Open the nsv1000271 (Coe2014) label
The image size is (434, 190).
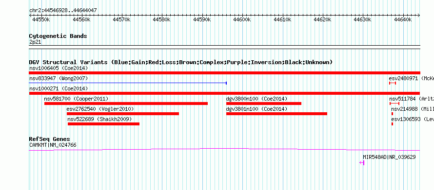click(59, 88)
